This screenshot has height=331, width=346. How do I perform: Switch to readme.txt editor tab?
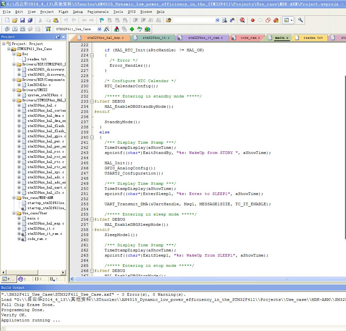tap(310, 38)
